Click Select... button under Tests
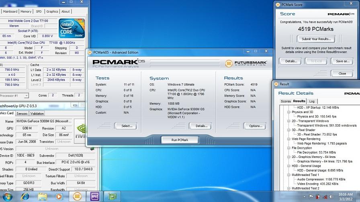 (x=127, y=126)
